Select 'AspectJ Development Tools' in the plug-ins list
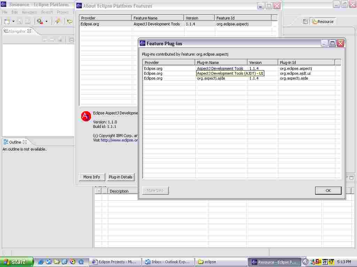The image size is (357, 267). click(x=220, y=68)
